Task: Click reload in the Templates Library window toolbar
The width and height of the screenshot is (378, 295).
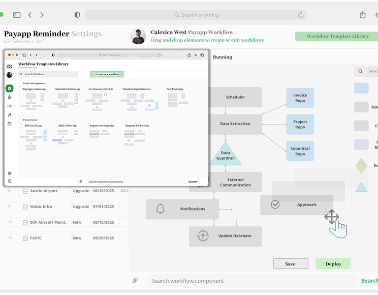Action: coord(159,55)
